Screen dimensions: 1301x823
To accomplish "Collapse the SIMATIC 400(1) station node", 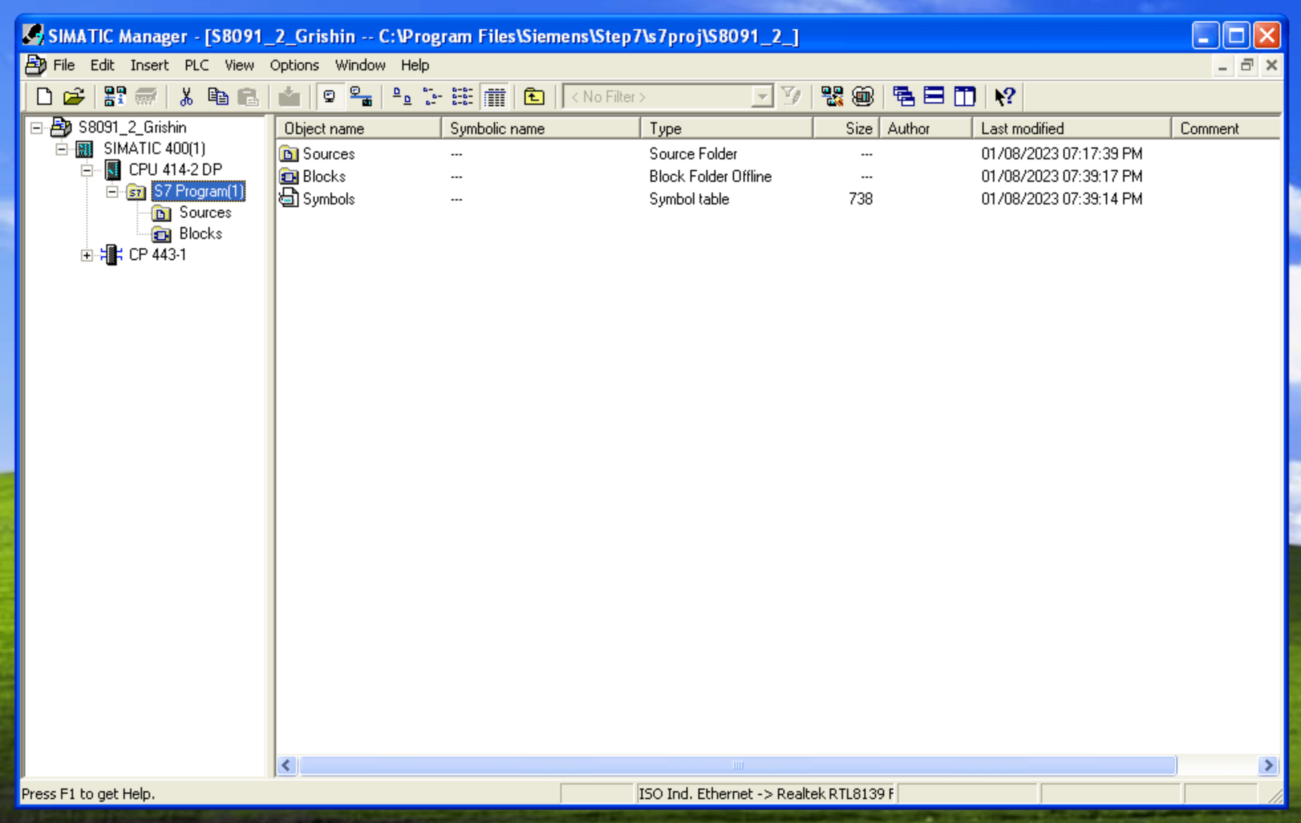I will (x=62, y=149).
